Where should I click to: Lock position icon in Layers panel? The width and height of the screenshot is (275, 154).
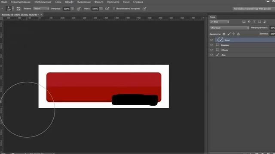[x=234, y=34]
